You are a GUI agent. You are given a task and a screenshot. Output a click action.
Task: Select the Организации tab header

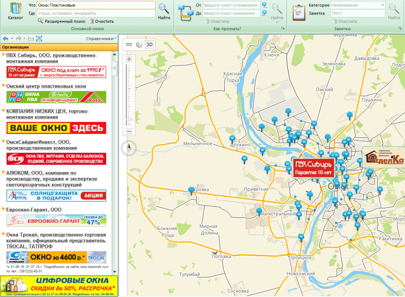59,47
